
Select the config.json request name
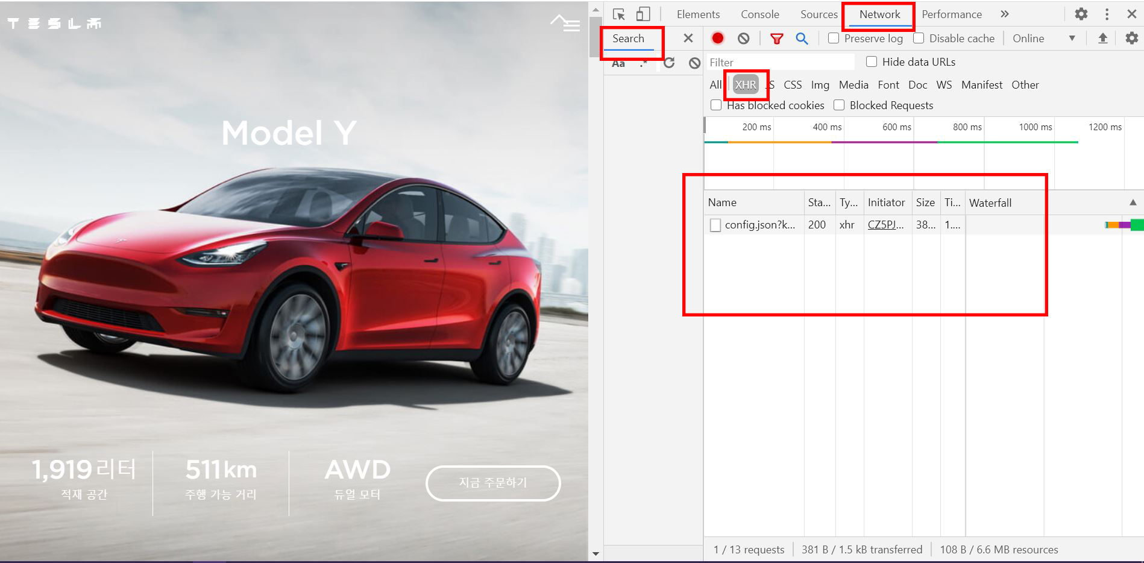point(760,225)
